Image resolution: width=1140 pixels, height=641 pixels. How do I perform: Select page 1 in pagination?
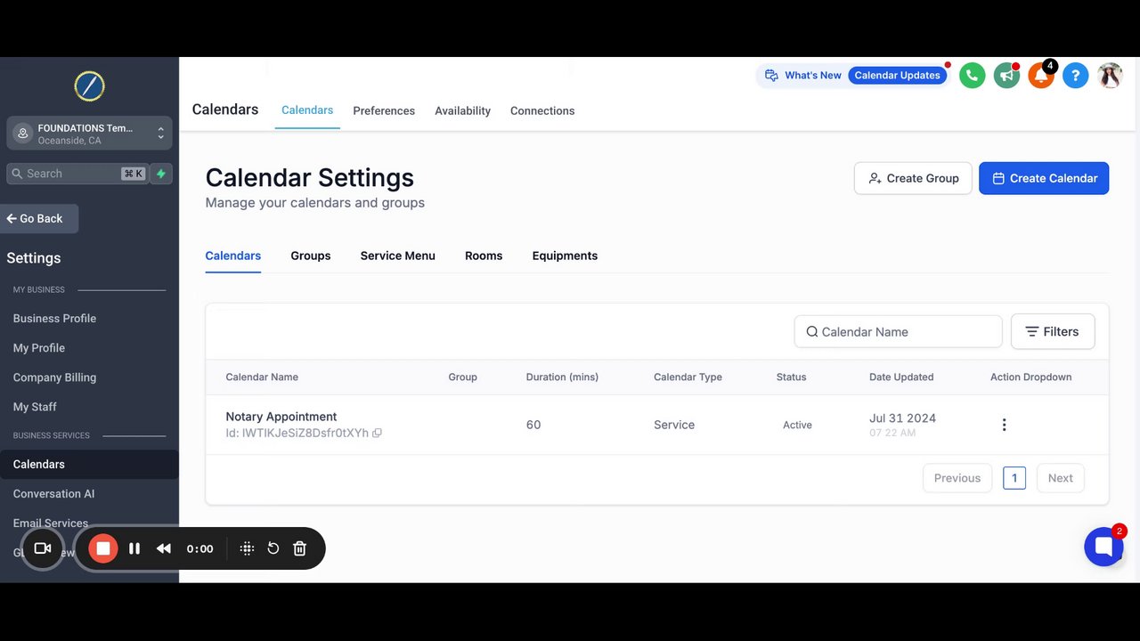pos(1014,478)
